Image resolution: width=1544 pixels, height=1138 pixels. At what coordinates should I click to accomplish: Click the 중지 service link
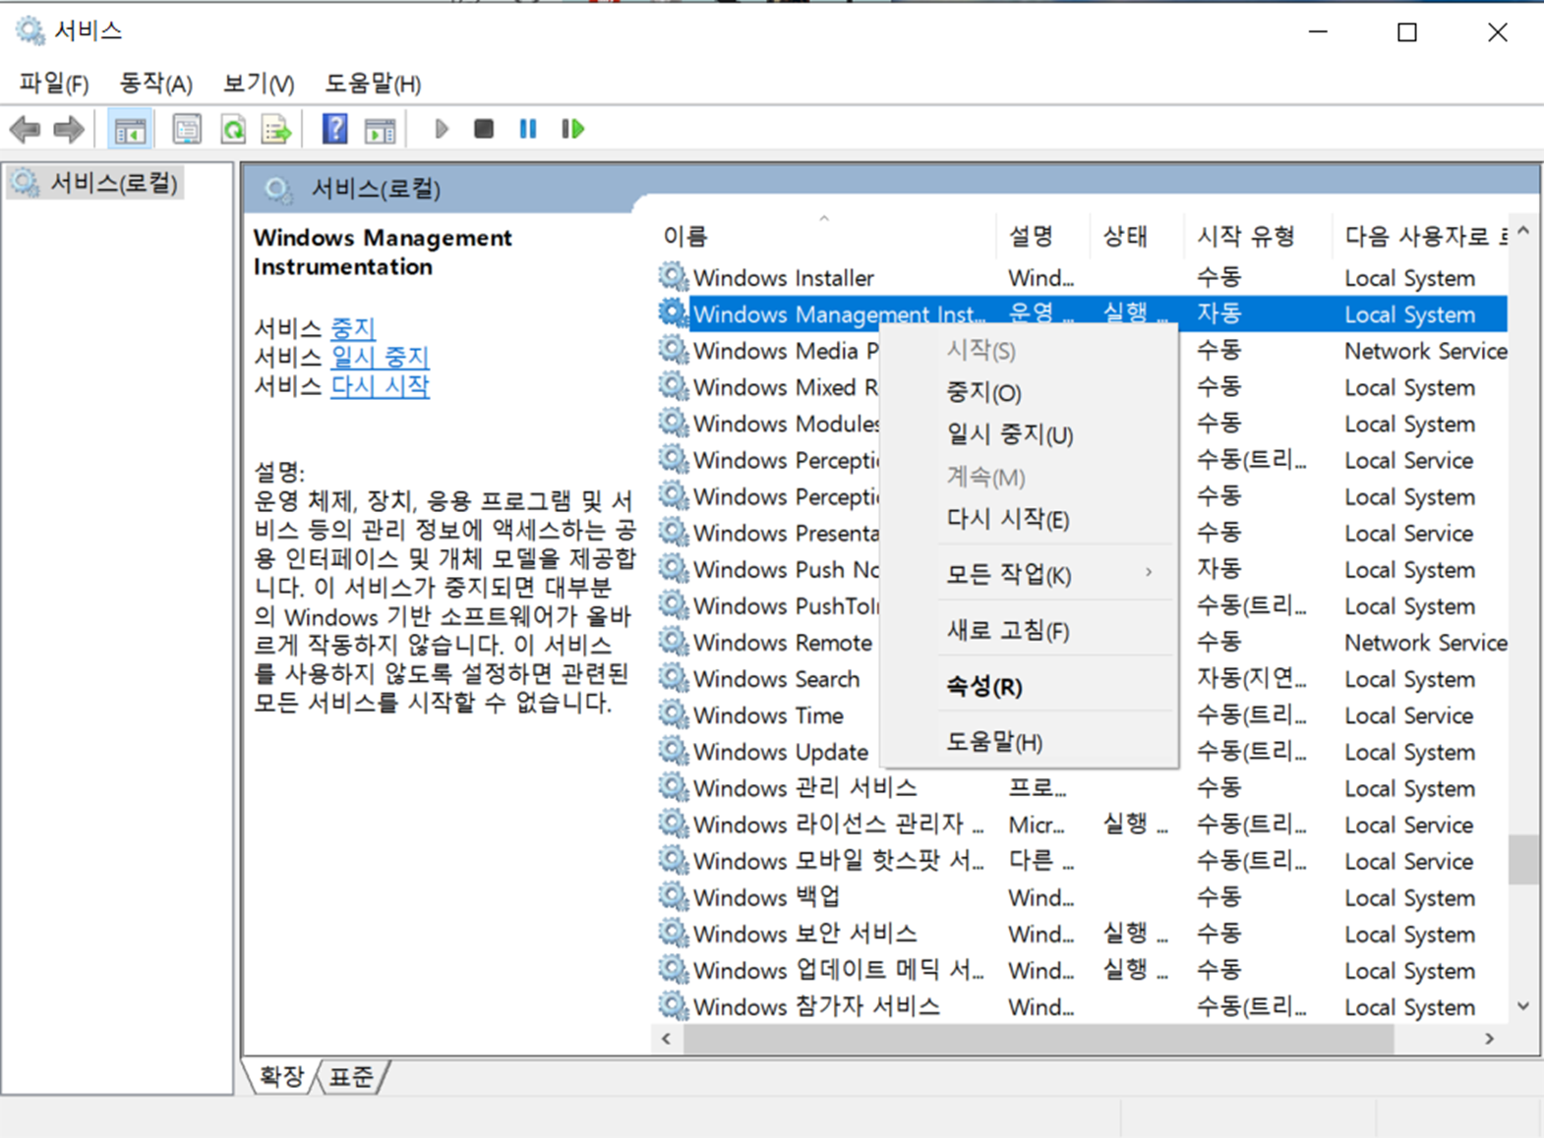coord(353,327)
